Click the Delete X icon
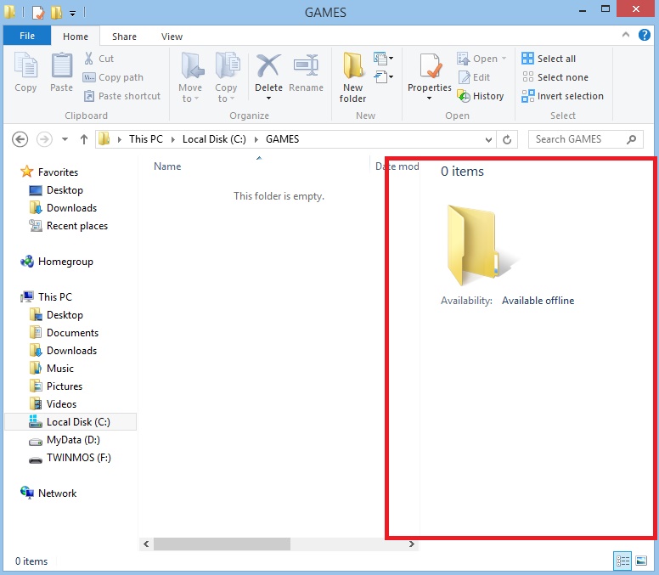Viewport: 659px width, 575px height. point(268,66)
